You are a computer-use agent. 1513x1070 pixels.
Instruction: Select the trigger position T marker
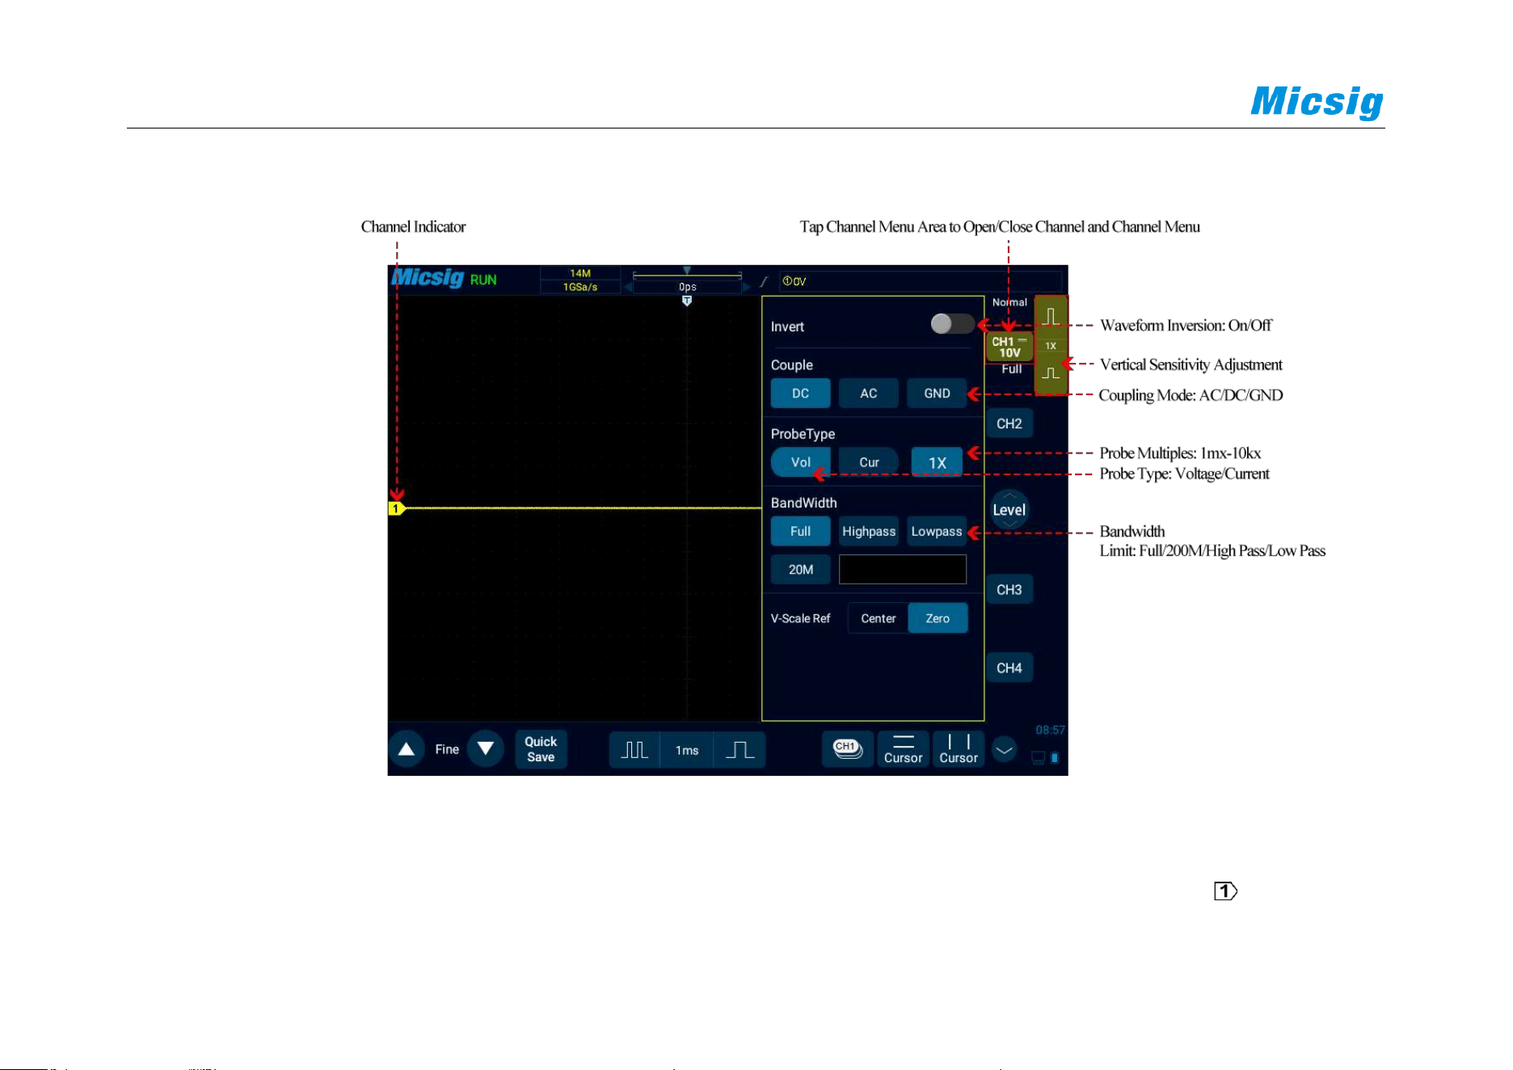[x=687, y=301]
